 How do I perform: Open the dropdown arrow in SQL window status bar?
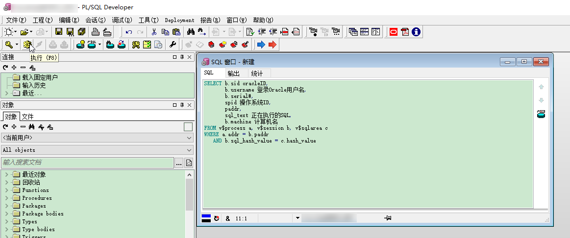297,218
